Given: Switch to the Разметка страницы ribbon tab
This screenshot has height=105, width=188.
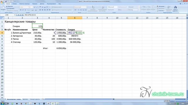Looking at the screenshot, I should click(24, 4).
